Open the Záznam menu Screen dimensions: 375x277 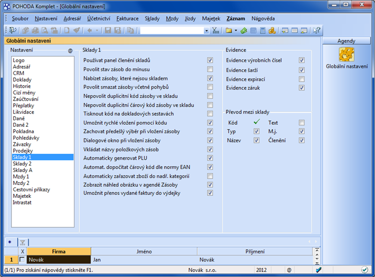236,19
